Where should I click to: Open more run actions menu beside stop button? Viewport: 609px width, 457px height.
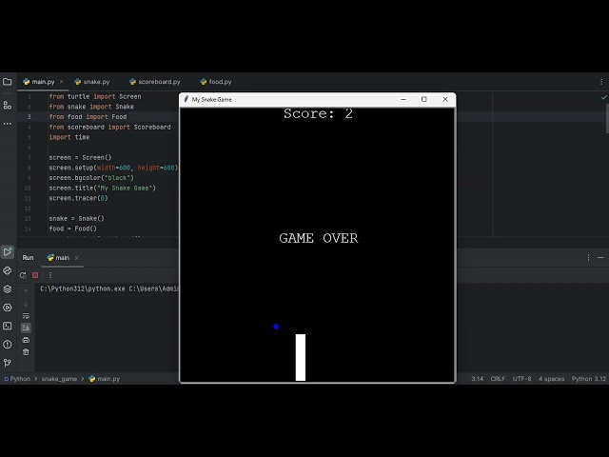50,275
